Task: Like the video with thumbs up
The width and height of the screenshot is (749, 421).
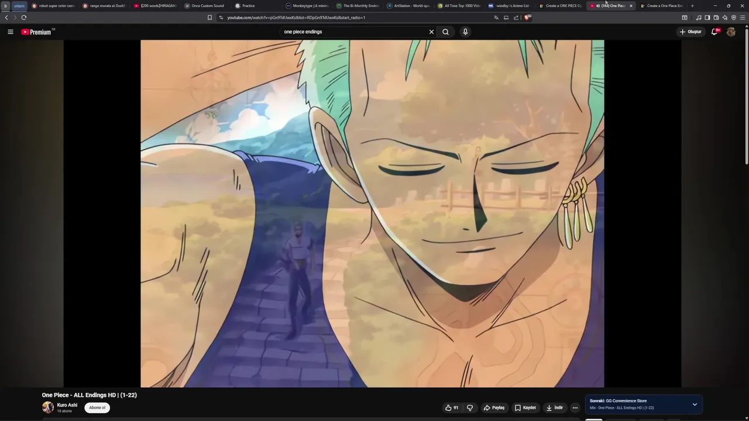Action: pyautogui.click(x=452, y=408)
